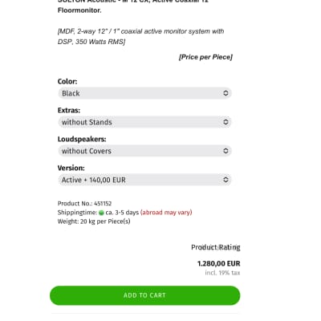Click the green shipping availability dot
The width and height of the screenshot is (321, 321).
101,213
